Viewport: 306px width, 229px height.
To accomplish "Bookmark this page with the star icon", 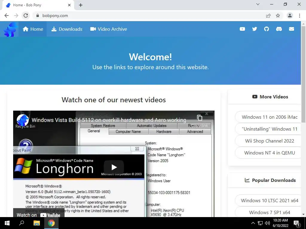I will point(278,16).
